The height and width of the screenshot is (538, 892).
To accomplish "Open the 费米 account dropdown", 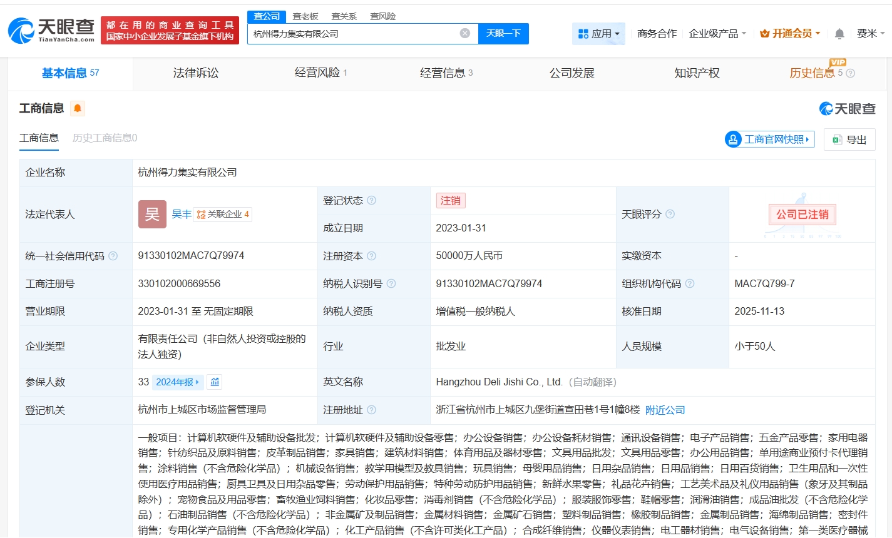I will (x=871, y=34).
